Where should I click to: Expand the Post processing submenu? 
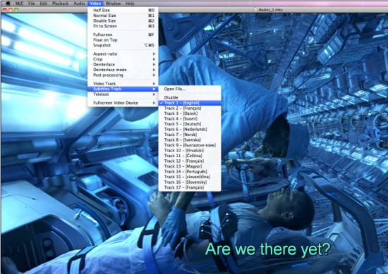(x=123, y=75)
